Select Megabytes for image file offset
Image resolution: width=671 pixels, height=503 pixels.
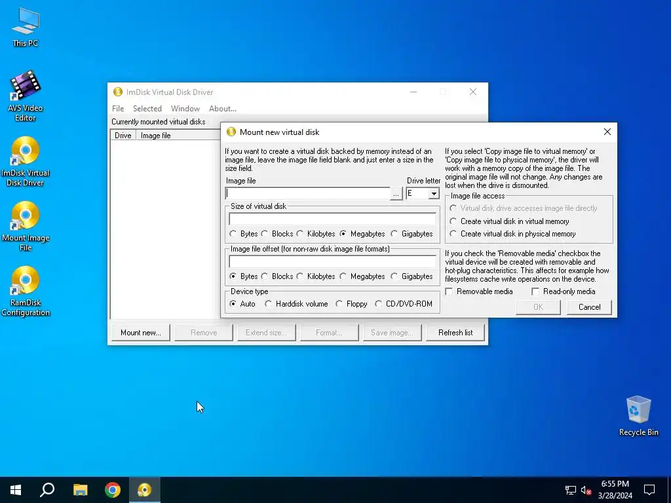click(343, 276)
